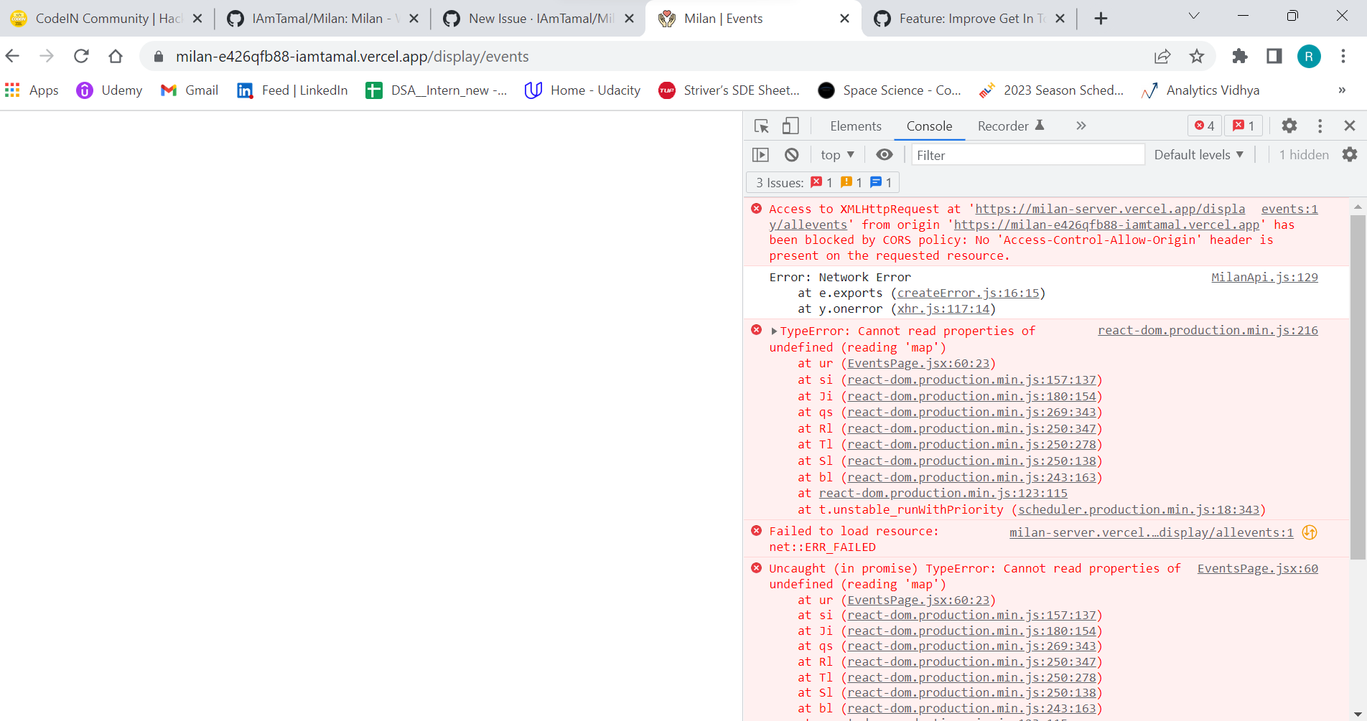This screenshot has width=1367, height=721.
Task: Select the JavaScript context 'top' dropdown
Action: pyautogui.click(x=838, y=155)
